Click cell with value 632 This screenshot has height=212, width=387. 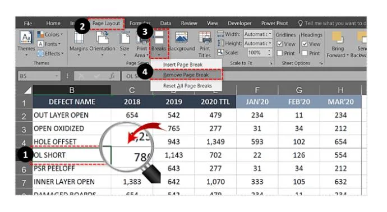pyautogui.click(x=340, y=182)
